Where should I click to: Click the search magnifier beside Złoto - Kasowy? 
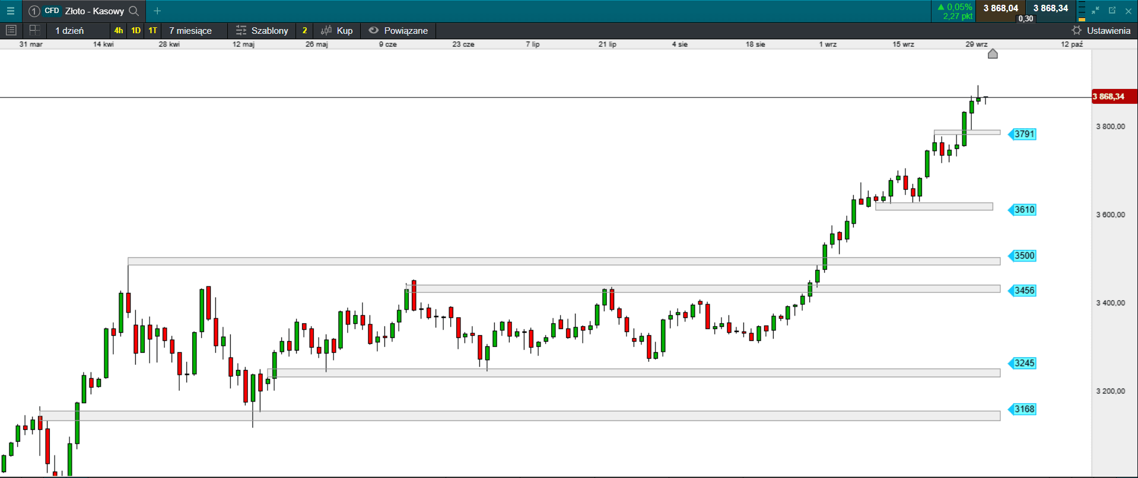click(134, 11)
